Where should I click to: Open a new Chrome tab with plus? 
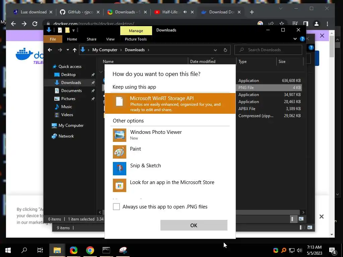[x=252, y=12]
